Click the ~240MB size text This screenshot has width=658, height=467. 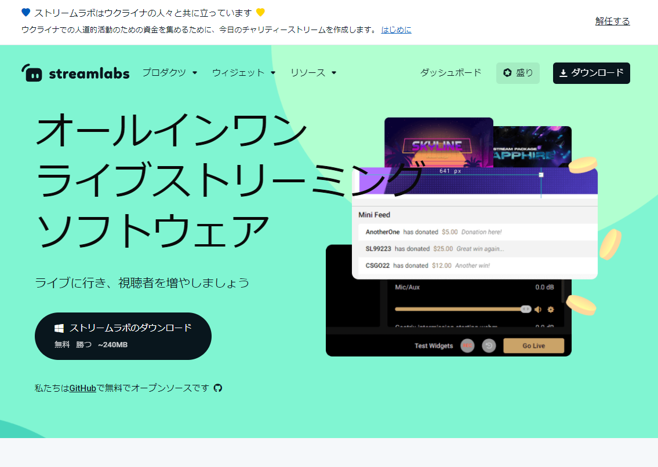coord(113,345)
